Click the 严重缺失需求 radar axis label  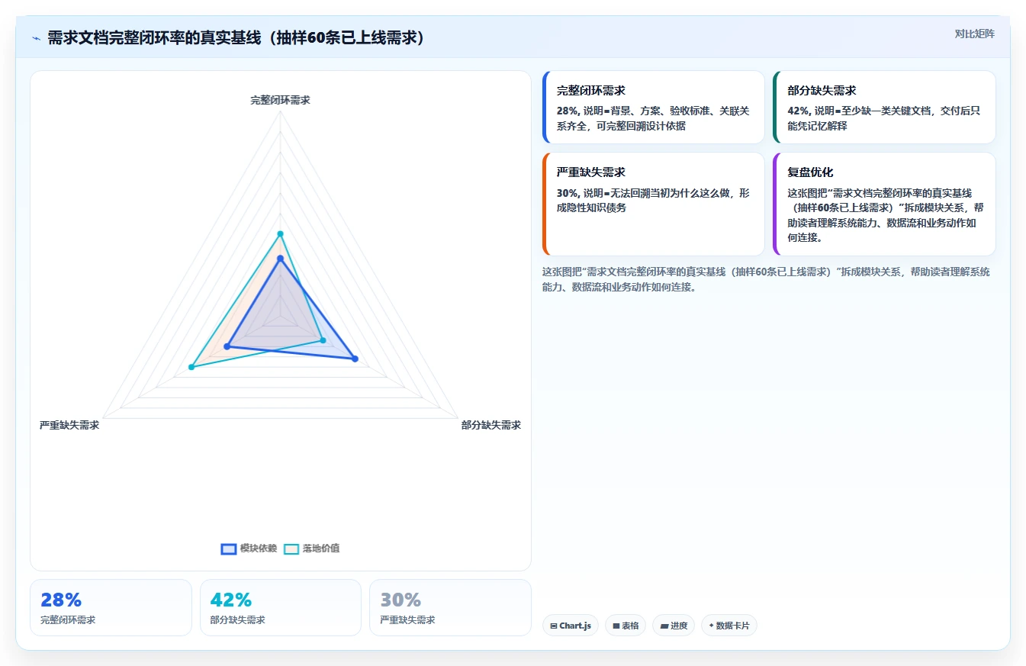[69, 425]
